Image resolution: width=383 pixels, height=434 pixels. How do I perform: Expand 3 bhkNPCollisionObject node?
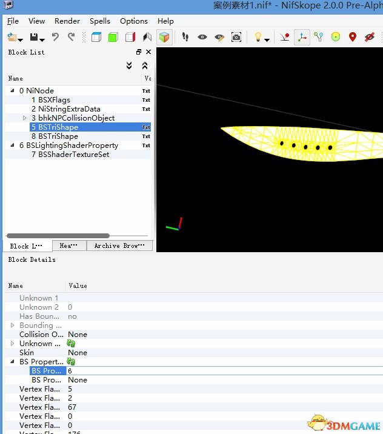tap(24, 118)
